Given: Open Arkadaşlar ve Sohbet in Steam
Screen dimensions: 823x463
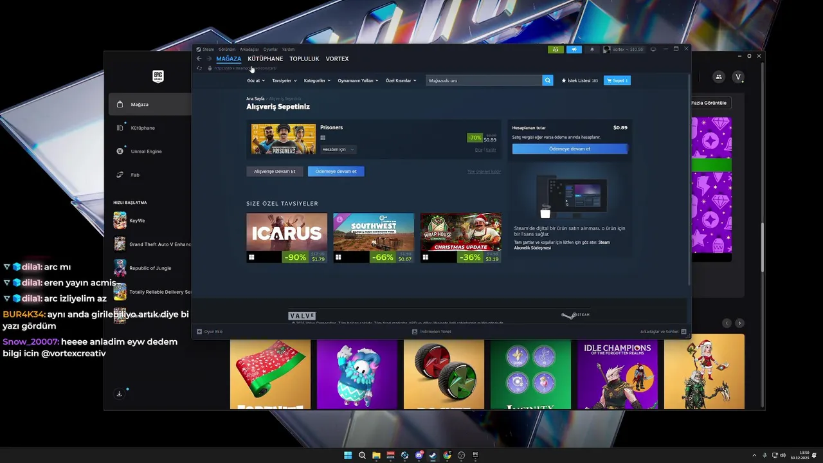Looking at the screenshot, I should (x=663, y=331).
